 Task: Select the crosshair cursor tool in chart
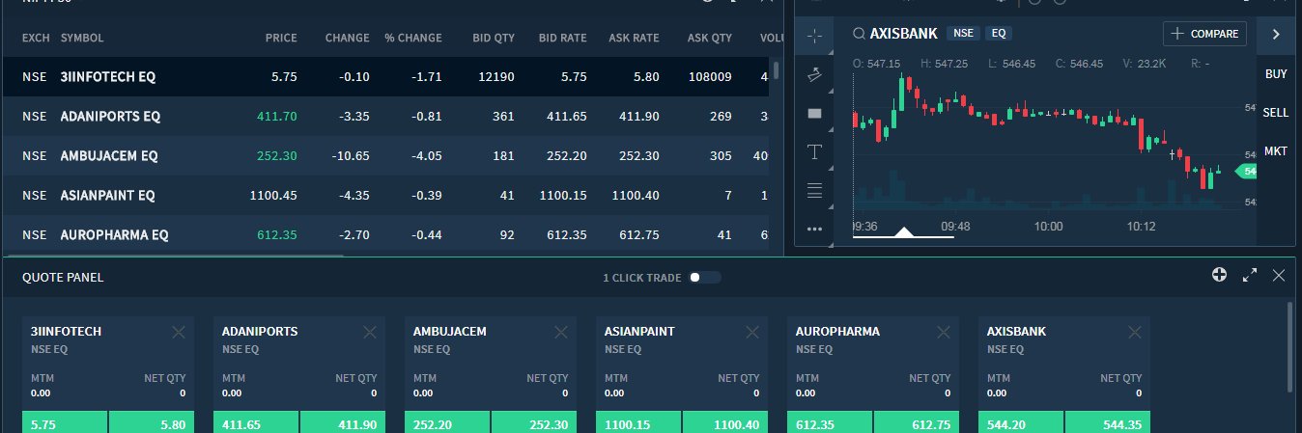tap(814, 36)
